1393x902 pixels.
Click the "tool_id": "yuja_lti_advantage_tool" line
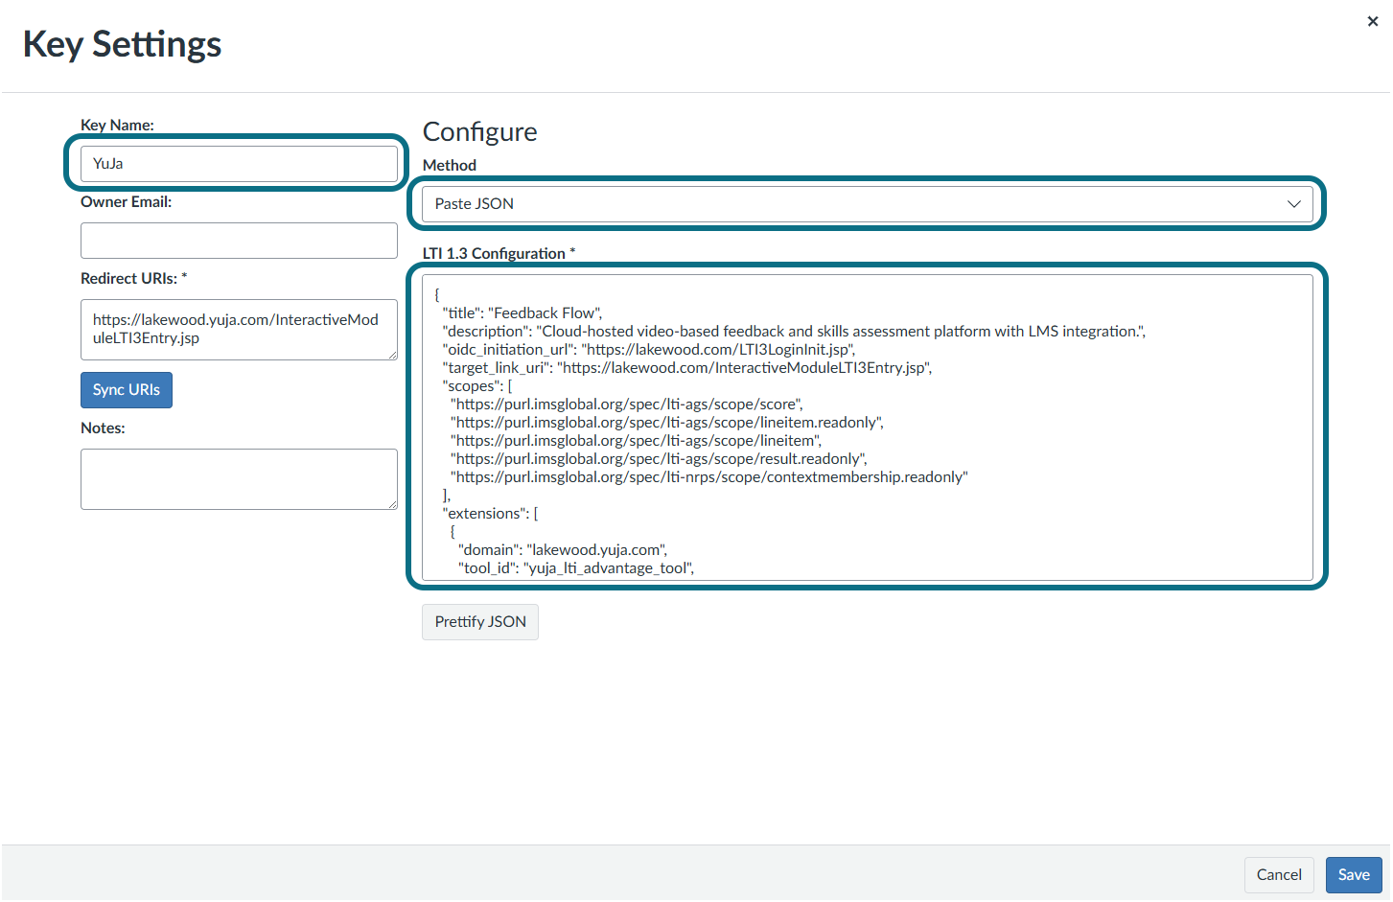576,568
